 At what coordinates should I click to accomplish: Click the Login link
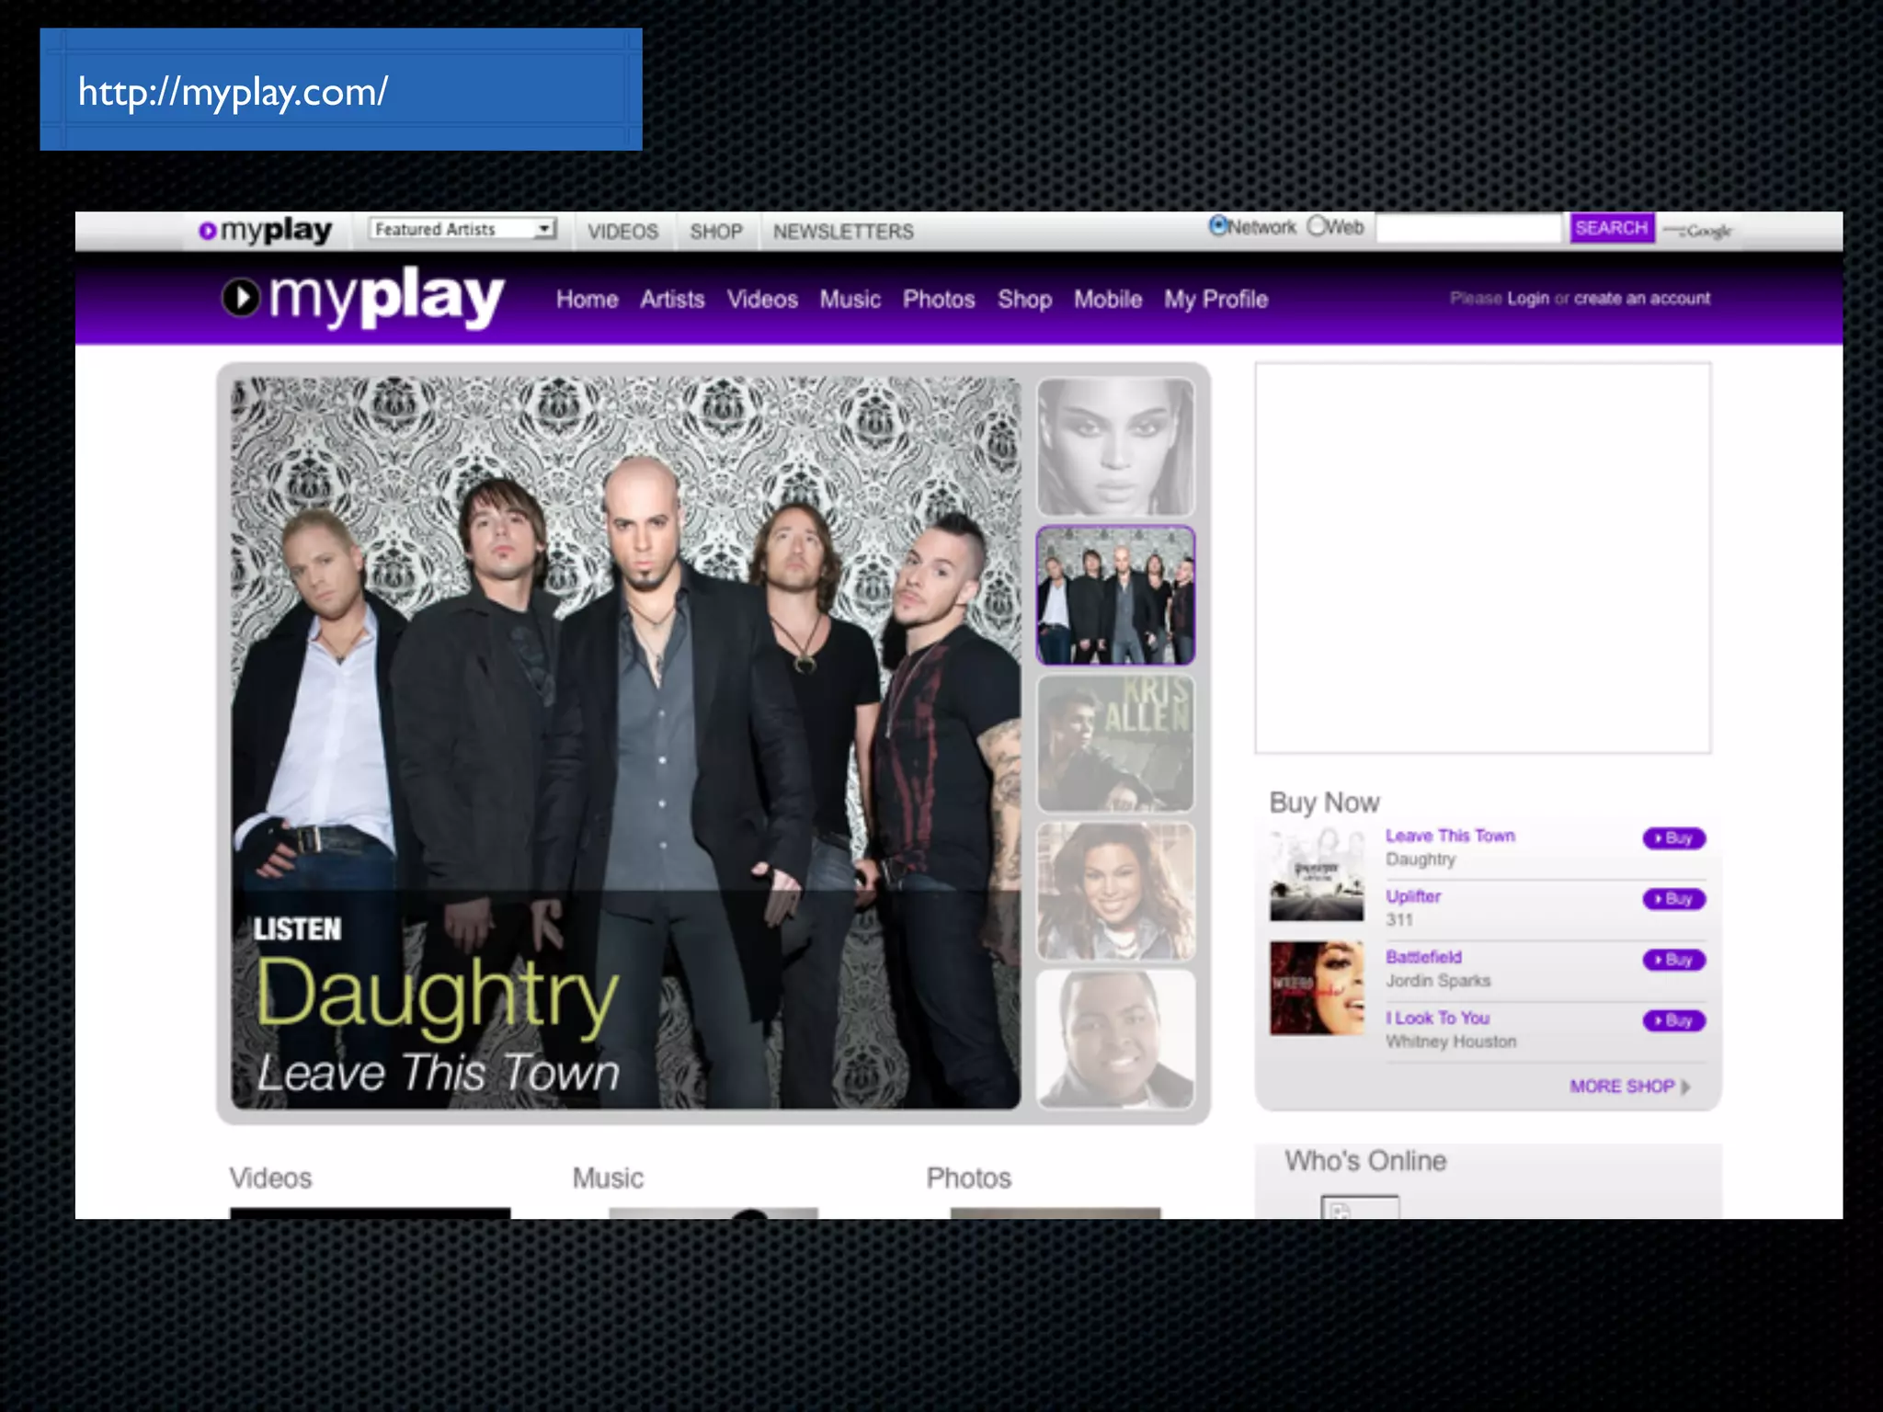click(x=1528, y=299)
